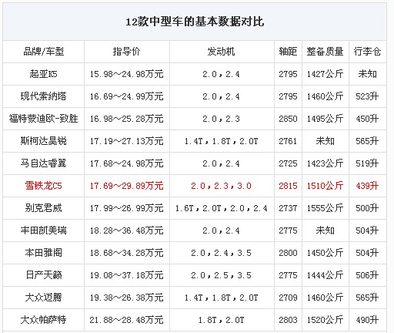Click the 现代索纳塔 cell
This screenshot has height=333, width=394.
(x=44, y=96)
